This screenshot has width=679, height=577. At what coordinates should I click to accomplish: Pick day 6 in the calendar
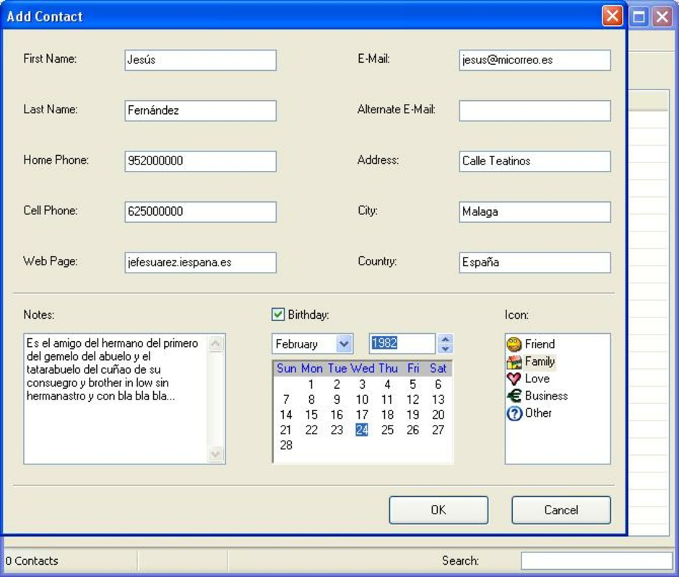[438, 384]
